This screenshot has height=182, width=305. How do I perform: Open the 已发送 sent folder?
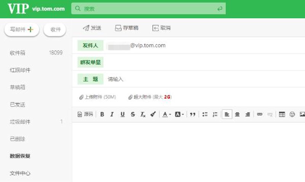point(18,105)
